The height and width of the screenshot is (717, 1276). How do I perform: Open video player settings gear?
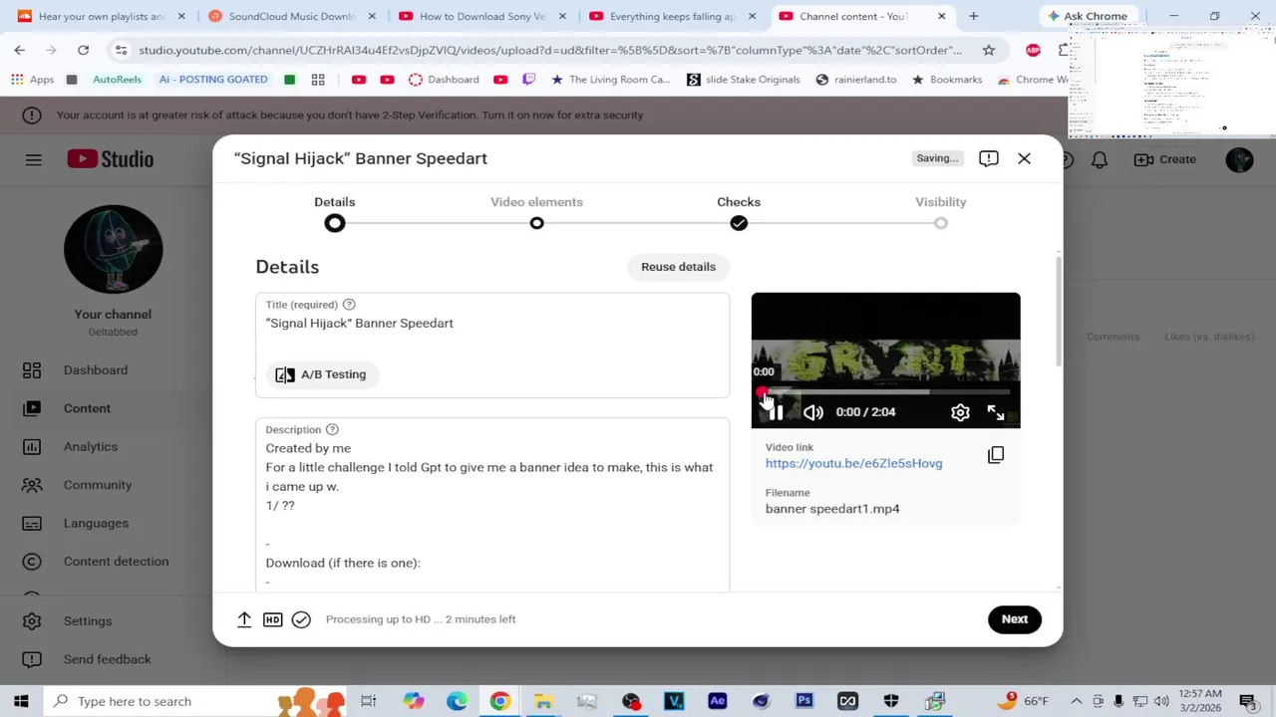tap(960, 412)
